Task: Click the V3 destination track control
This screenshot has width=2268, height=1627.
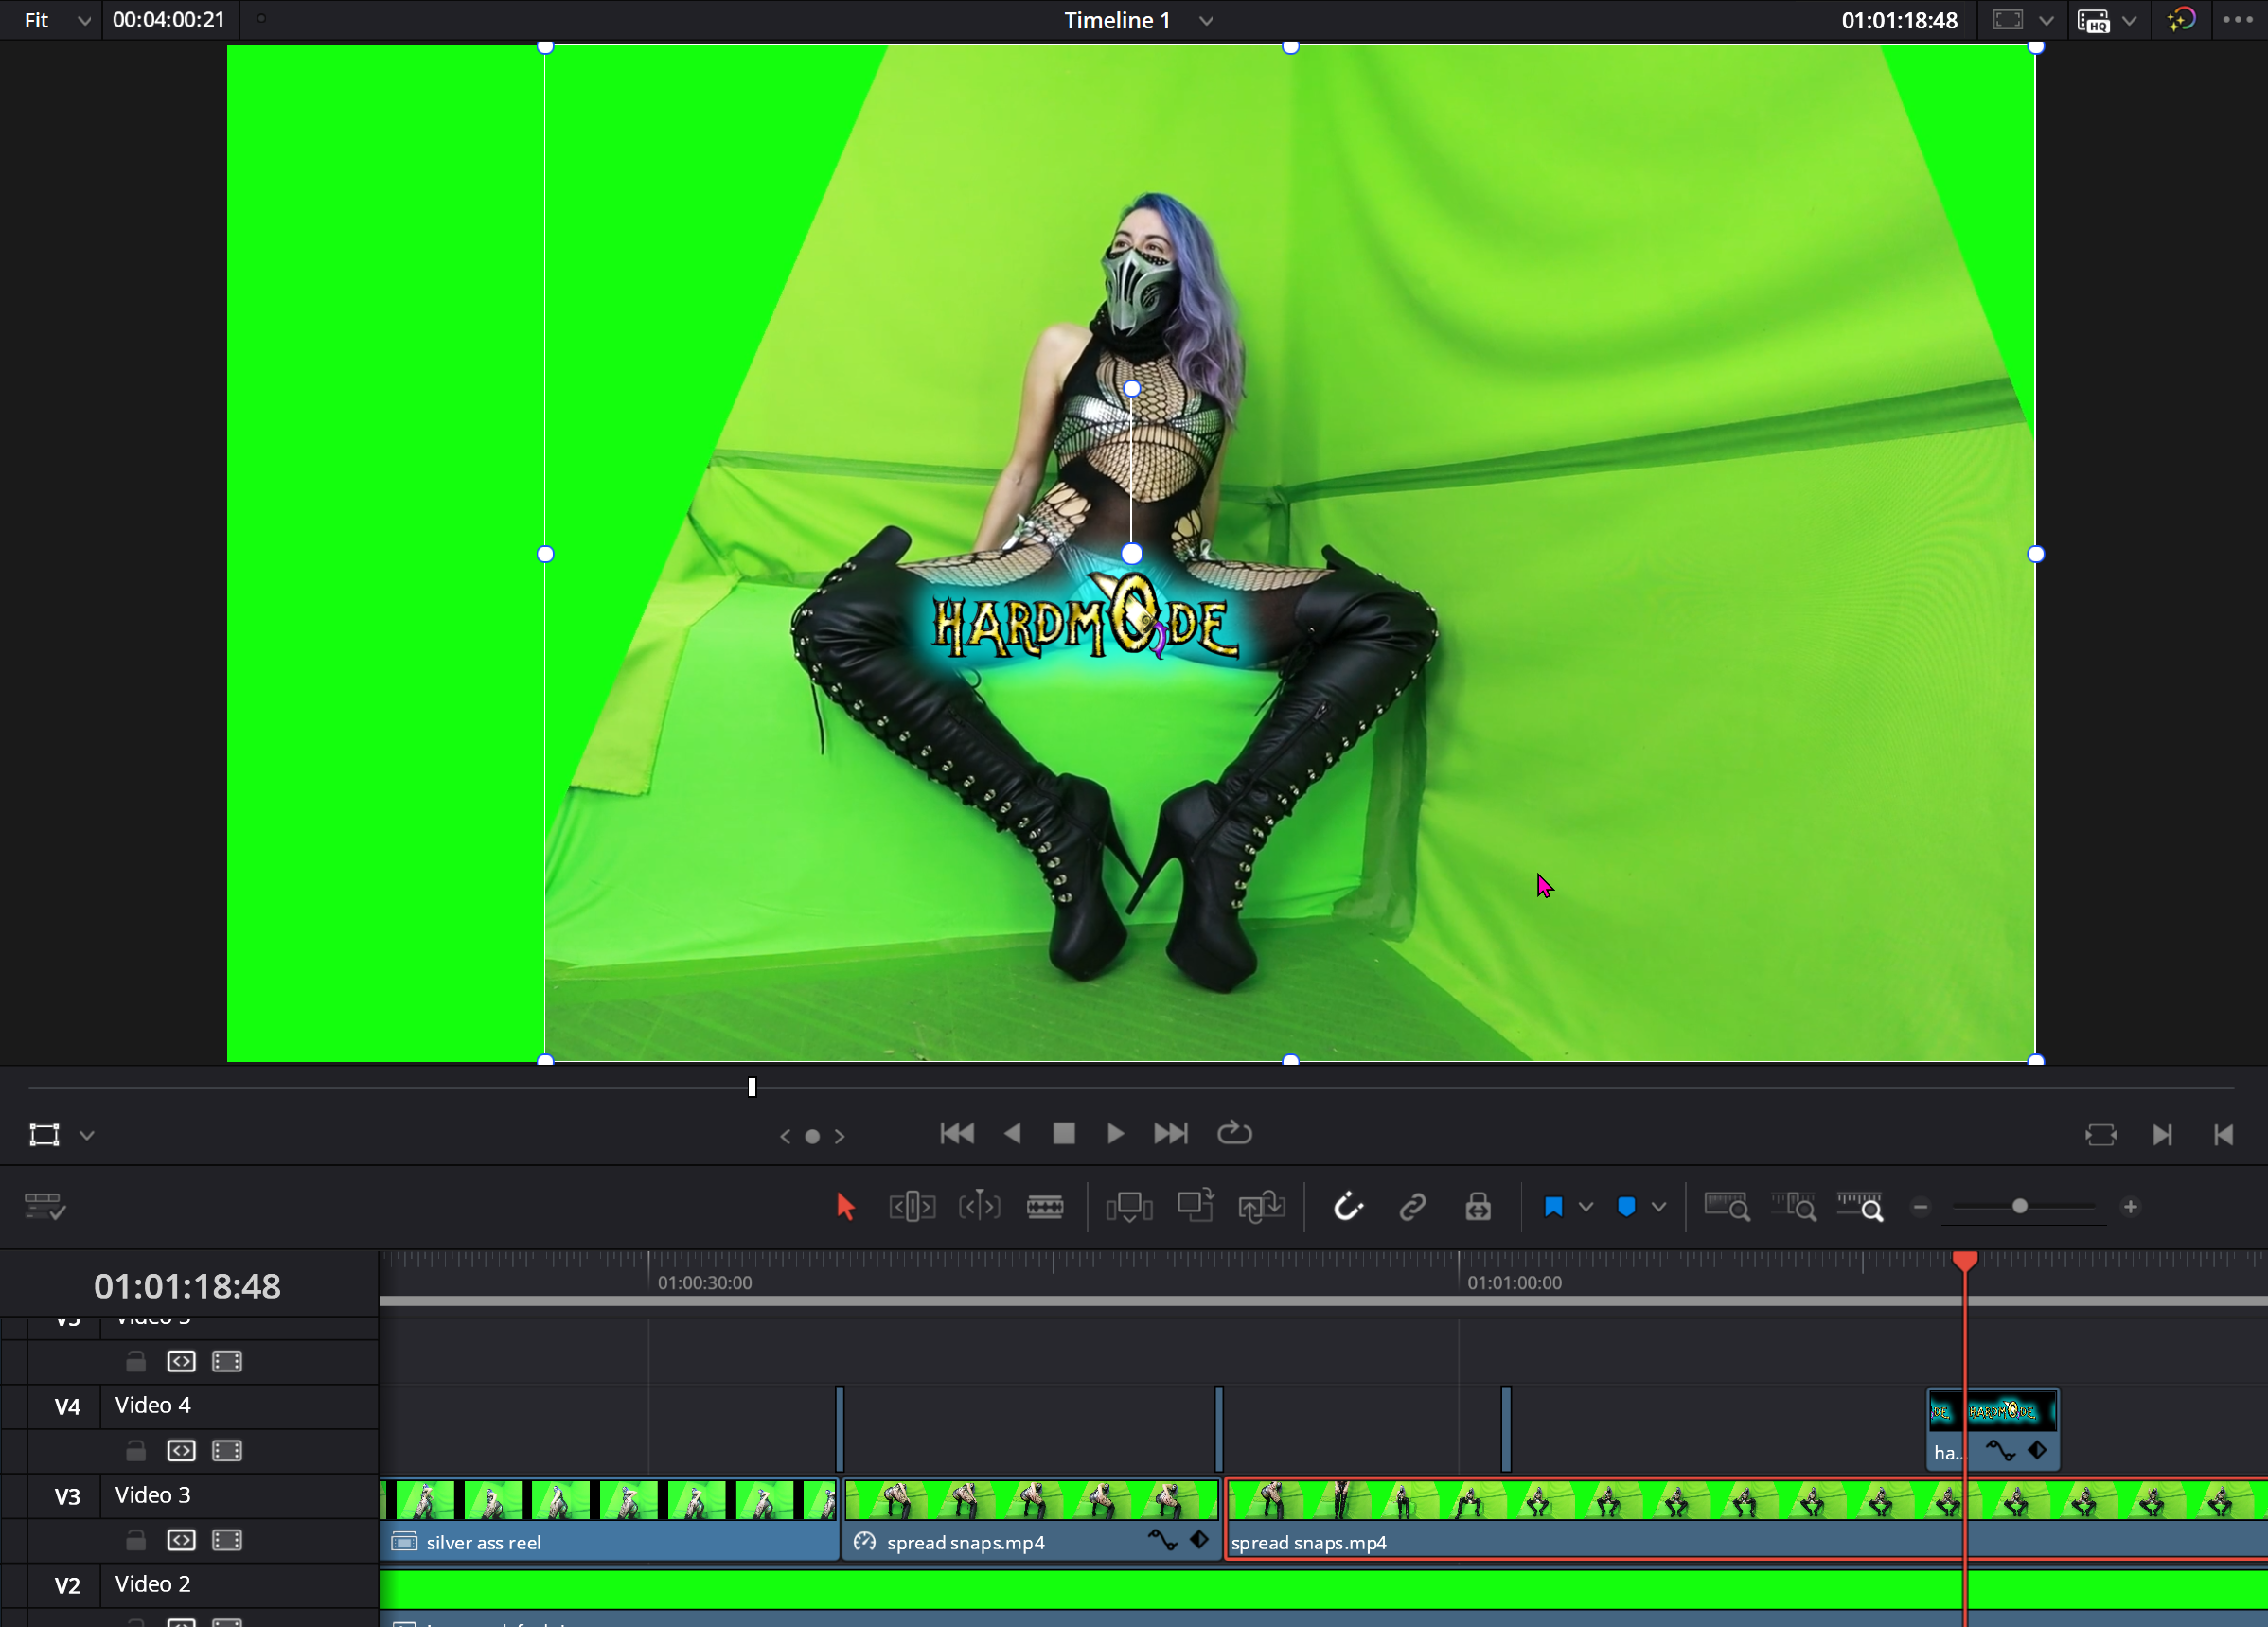Action: (x=67, y=1497)
